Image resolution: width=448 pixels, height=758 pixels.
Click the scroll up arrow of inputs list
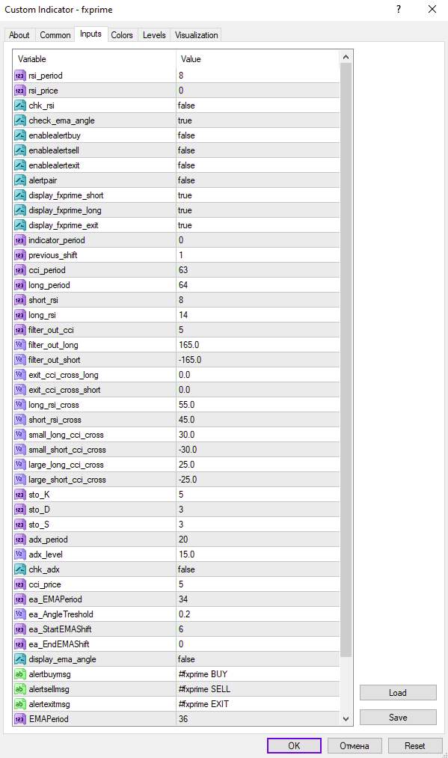[x=346, y=57]
